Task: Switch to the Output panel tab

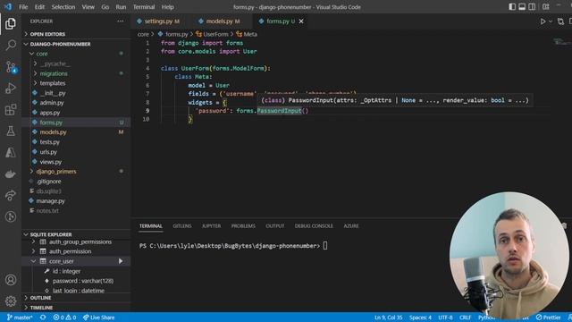Action: coord(274,226)
